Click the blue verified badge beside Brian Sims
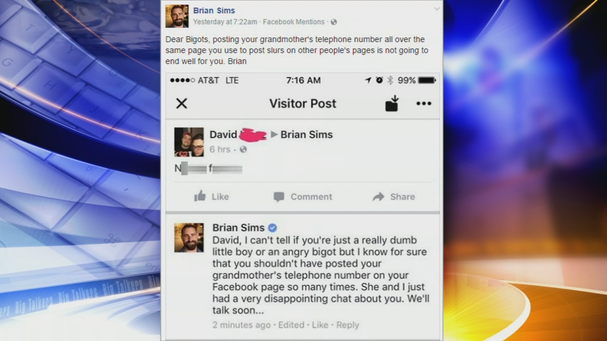Screen dimensions: 607x341 (273, 228)
